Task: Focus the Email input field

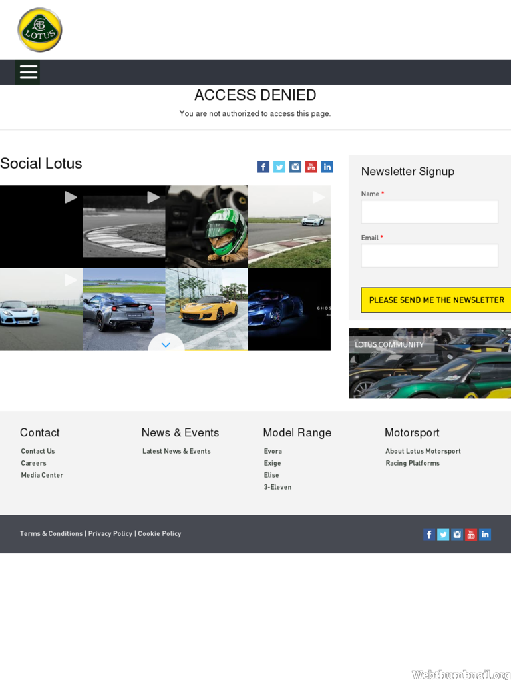Action: [x=430, y=256]
